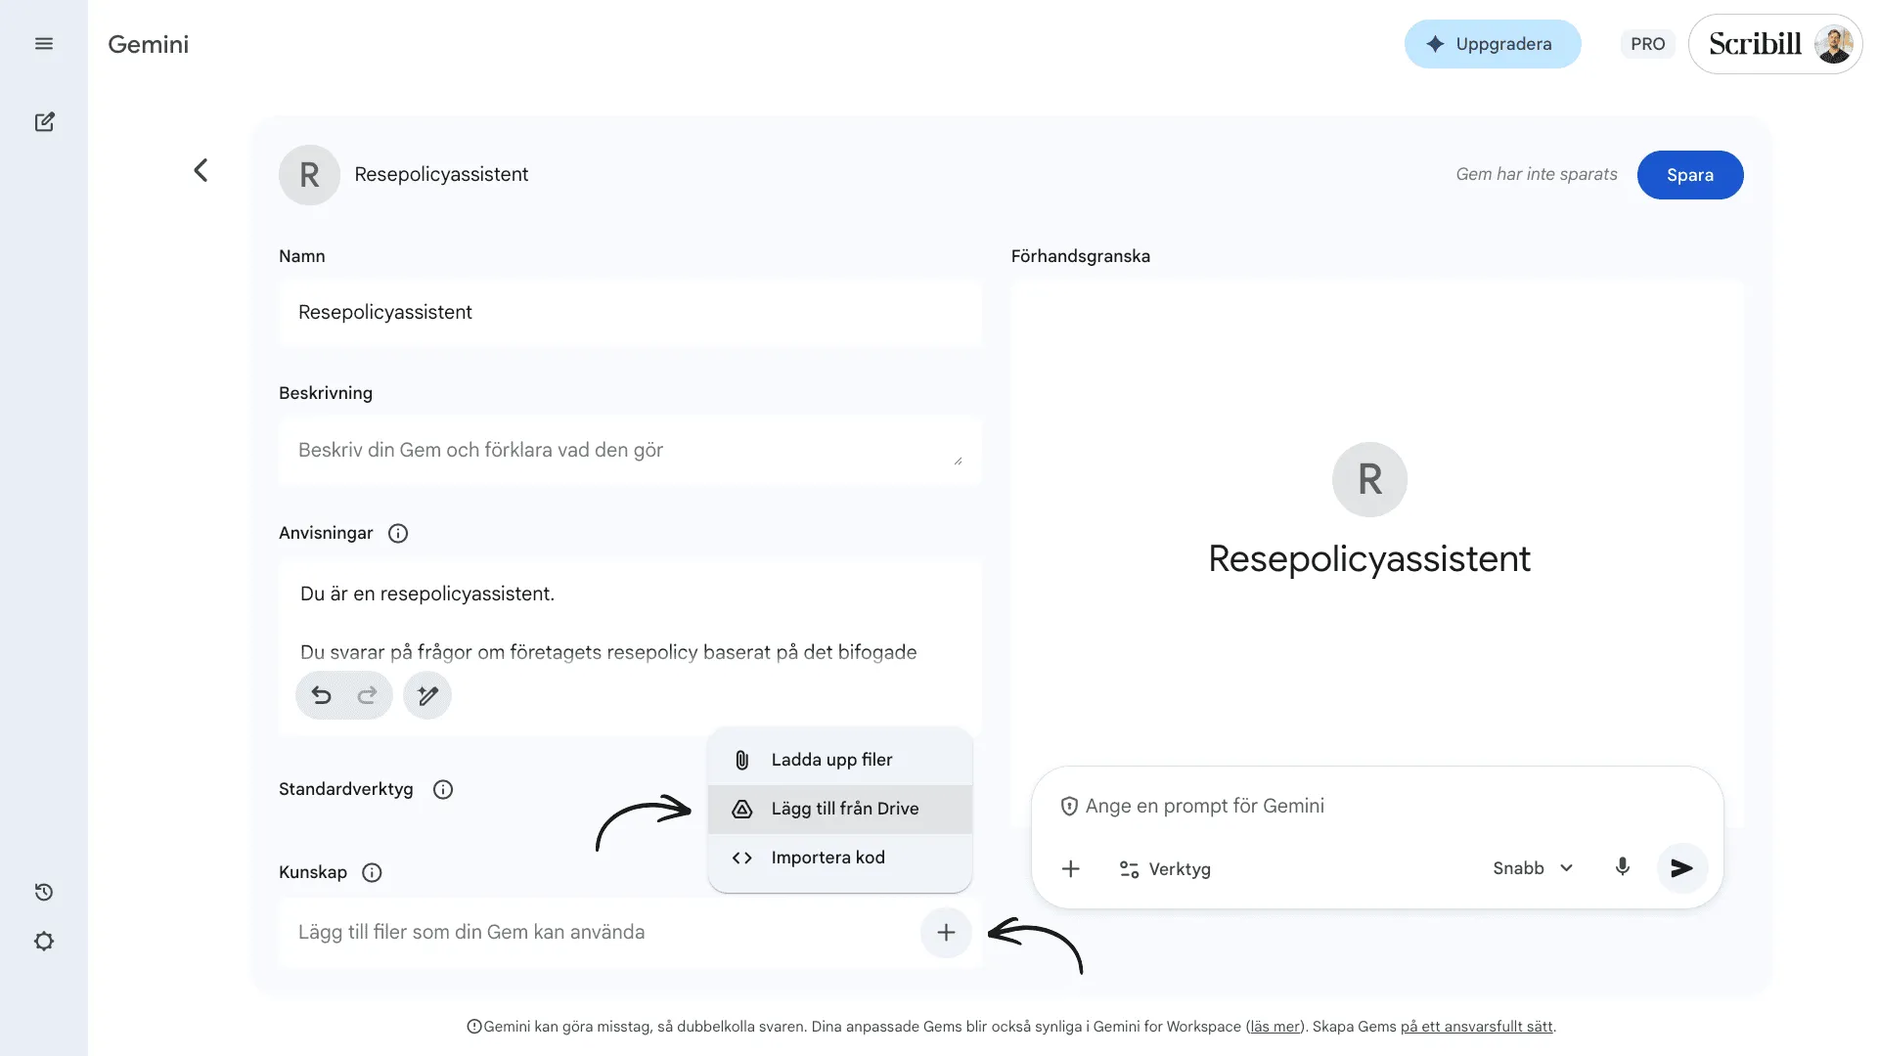Click the Ange en prompt för Gemini field
The height and width of the screenshot is (1056, 1878).
tap(1205, 806)
